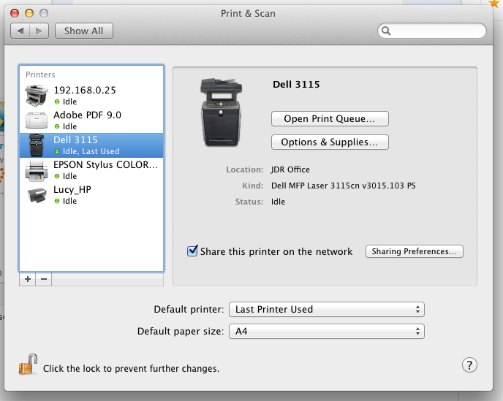Image resolution: width=503 pixels, height=401 pixels.
Task: Go forward with the right arrow button
Action: [x=39, y=31]
